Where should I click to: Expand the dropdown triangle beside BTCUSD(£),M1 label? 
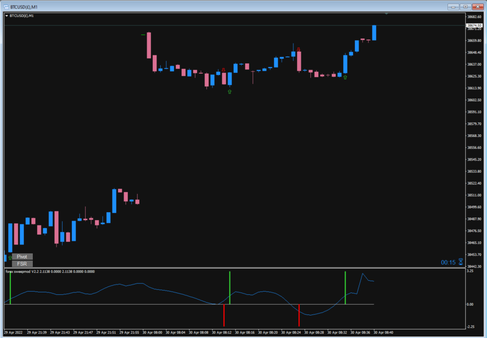coord(7,16)
